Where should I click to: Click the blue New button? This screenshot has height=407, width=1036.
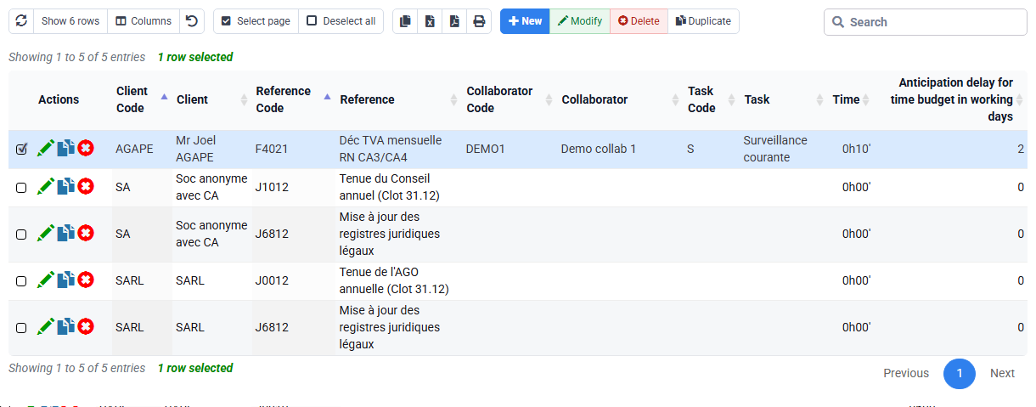click(x=525, y=21)
